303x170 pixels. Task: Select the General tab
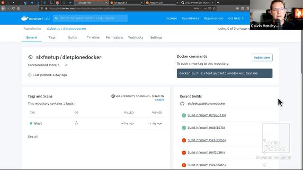(32, 37)
